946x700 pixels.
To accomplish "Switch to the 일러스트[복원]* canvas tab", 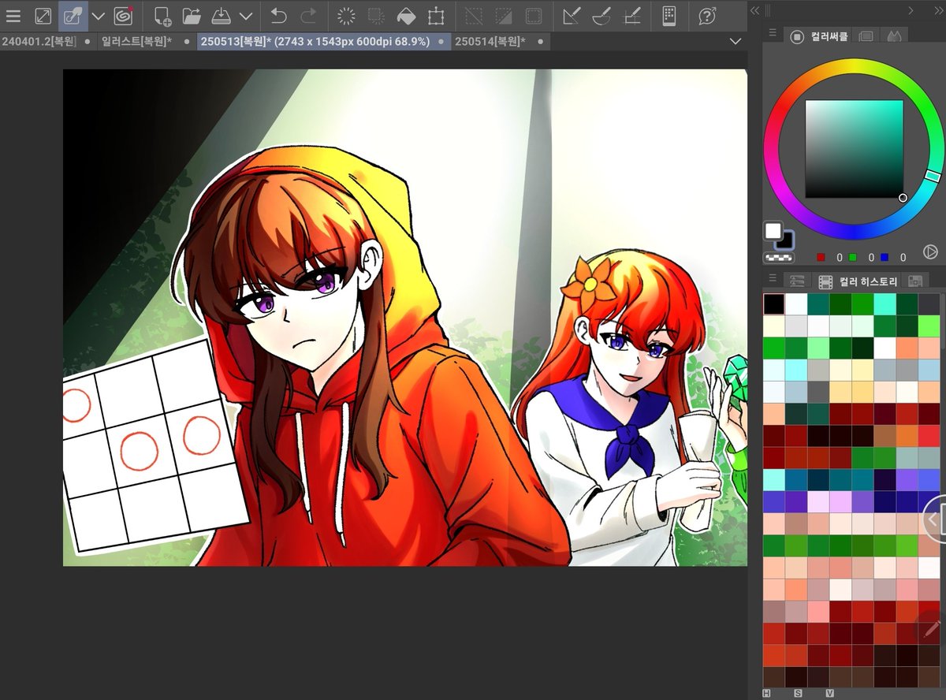I will pos(137,41).
